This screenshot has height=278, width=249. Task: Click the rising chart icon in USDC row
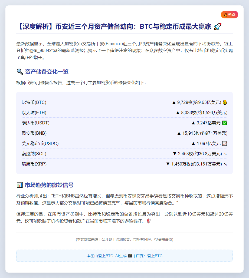click(225, 143)
